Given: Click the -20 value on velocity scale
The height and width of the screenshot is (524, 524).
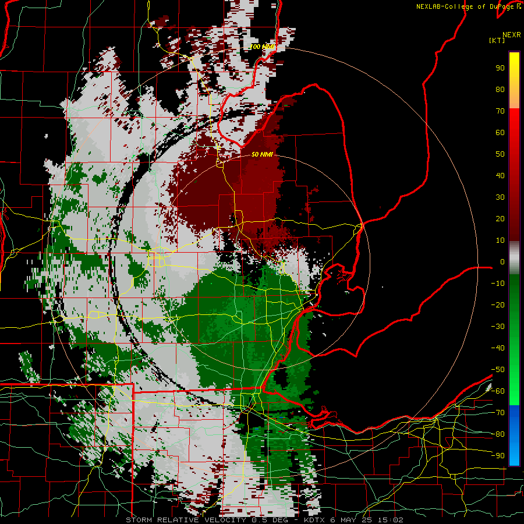Looking at the screenshot, I should point(498,305).
